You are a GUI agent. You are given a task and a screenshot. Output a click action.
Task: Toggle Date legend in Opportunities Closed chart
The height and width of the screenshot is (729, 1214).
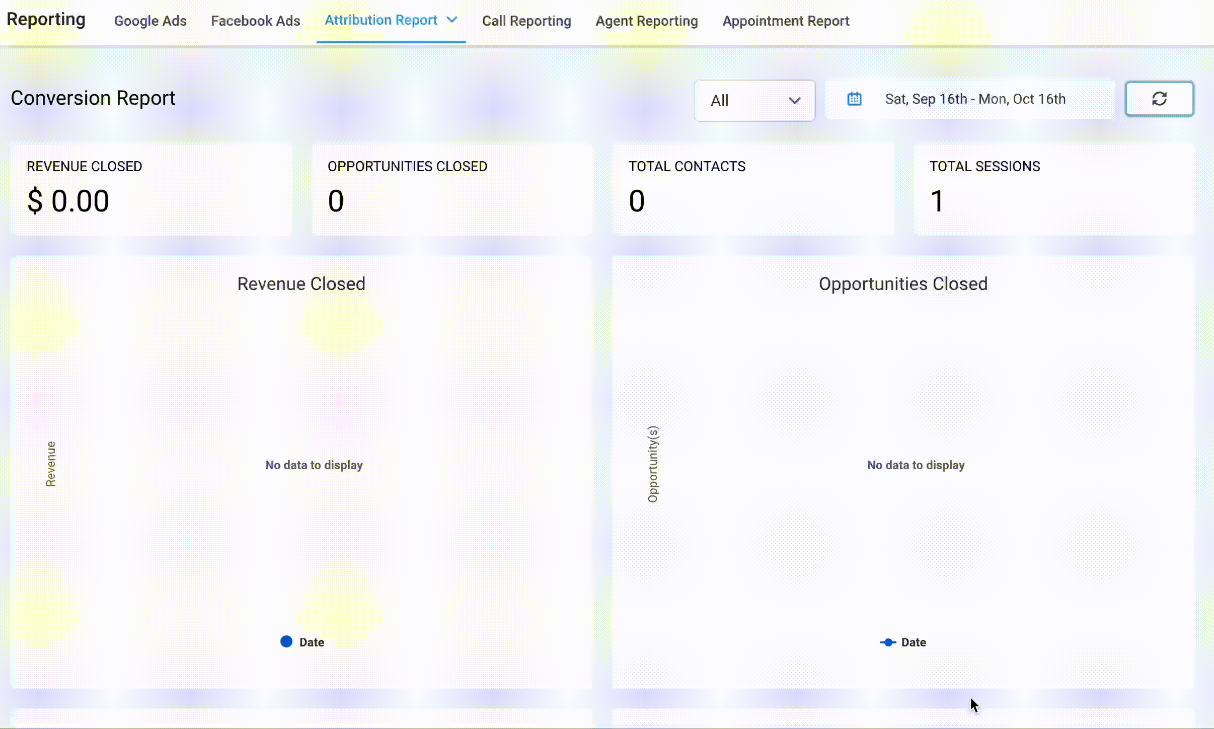pyautogui.click(x=913, y=642)
